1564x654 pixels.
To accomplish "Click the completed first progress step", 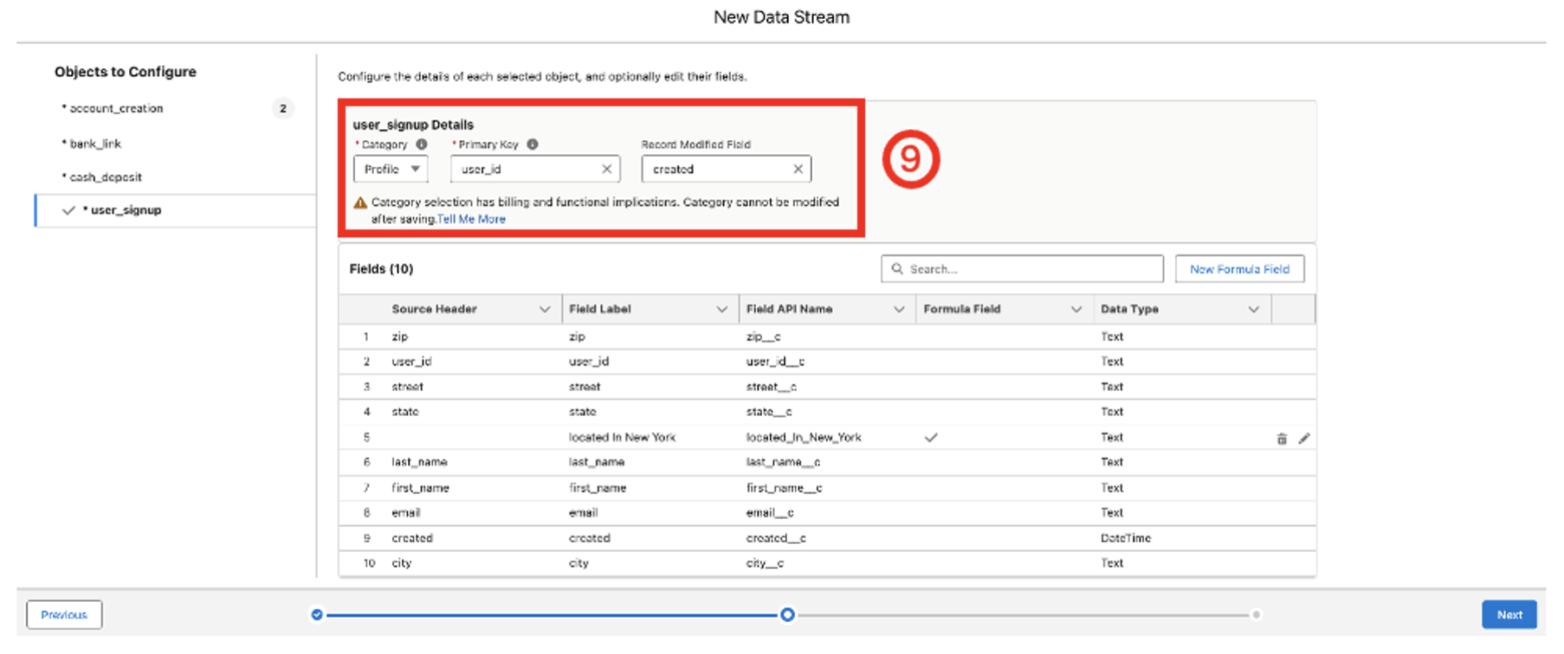I will pyautogui.click(x=317, y=615).
